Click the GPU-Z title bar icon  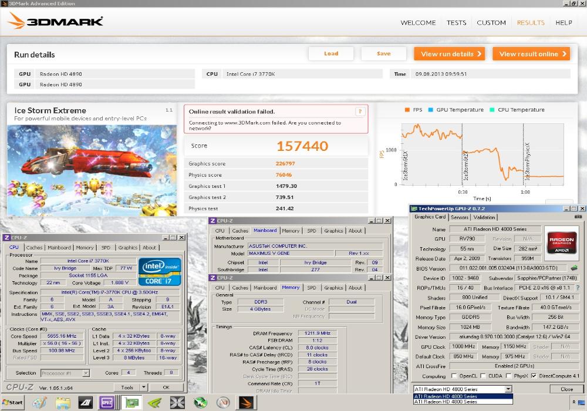[x=414, y=208]
